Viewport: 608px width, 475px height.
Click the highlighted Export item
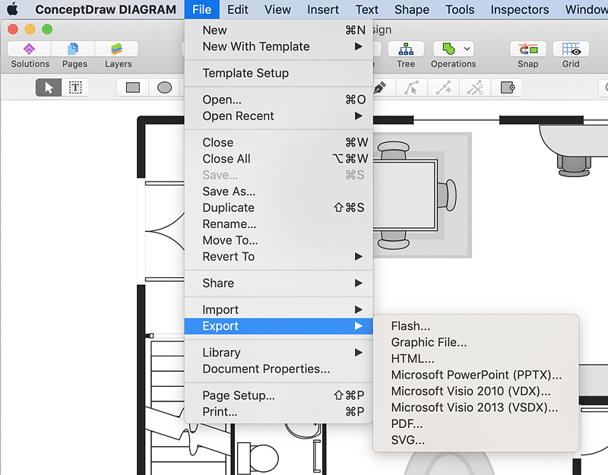[x=278, y=326]
